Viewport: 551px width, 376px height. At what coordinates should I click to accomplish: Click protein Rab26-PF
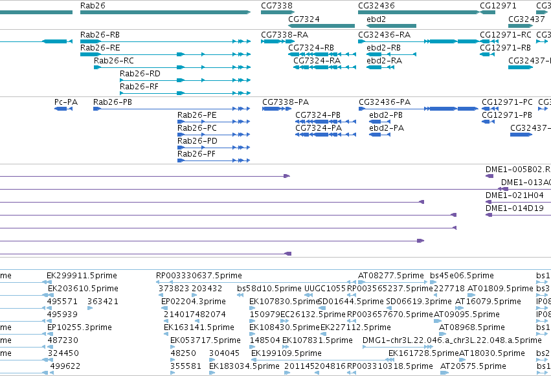click(214, 160)
